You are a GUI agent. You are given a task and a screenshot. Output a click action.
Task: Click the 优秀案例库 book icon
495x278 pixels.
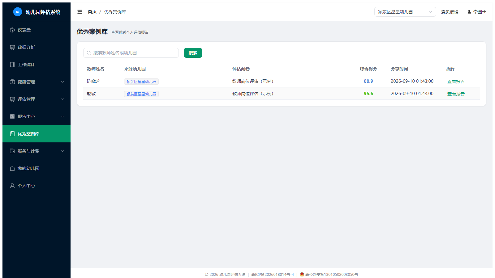click(x=12, y=134)
